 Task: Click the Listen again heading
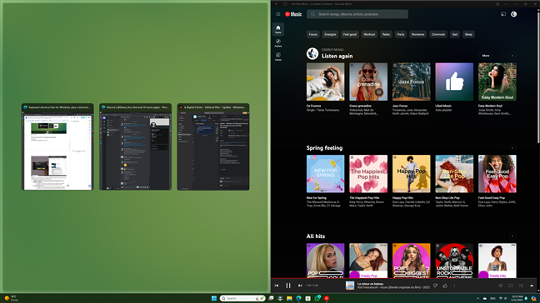tap(337, 56)
